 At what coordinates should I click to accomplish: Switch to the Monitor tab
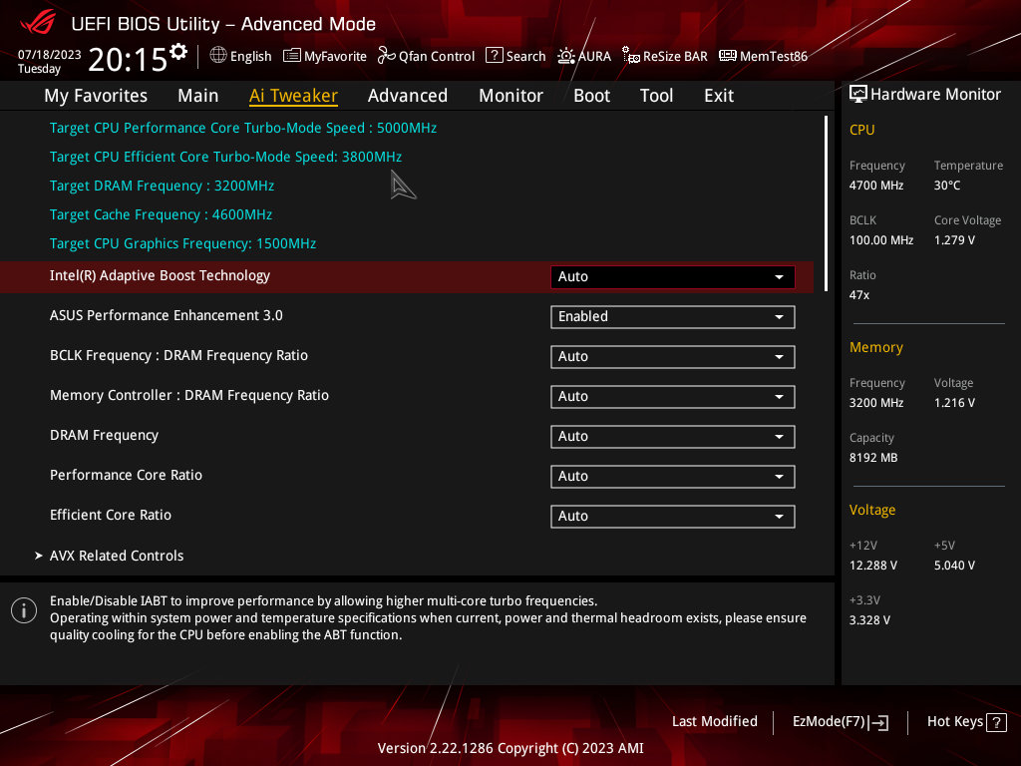pyautogui.click(x=511, y=96)
